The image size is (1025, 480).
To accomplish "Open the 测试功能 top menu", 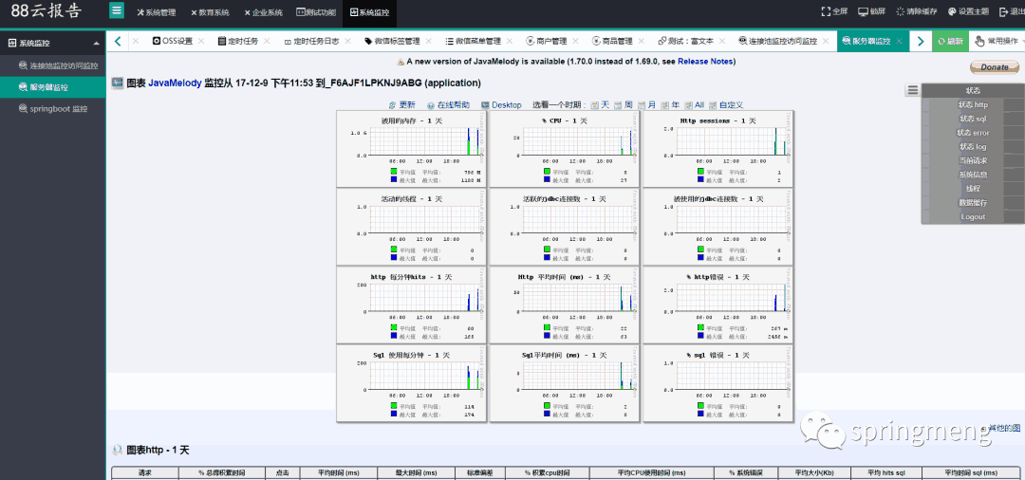I will [x=316, y=12].
